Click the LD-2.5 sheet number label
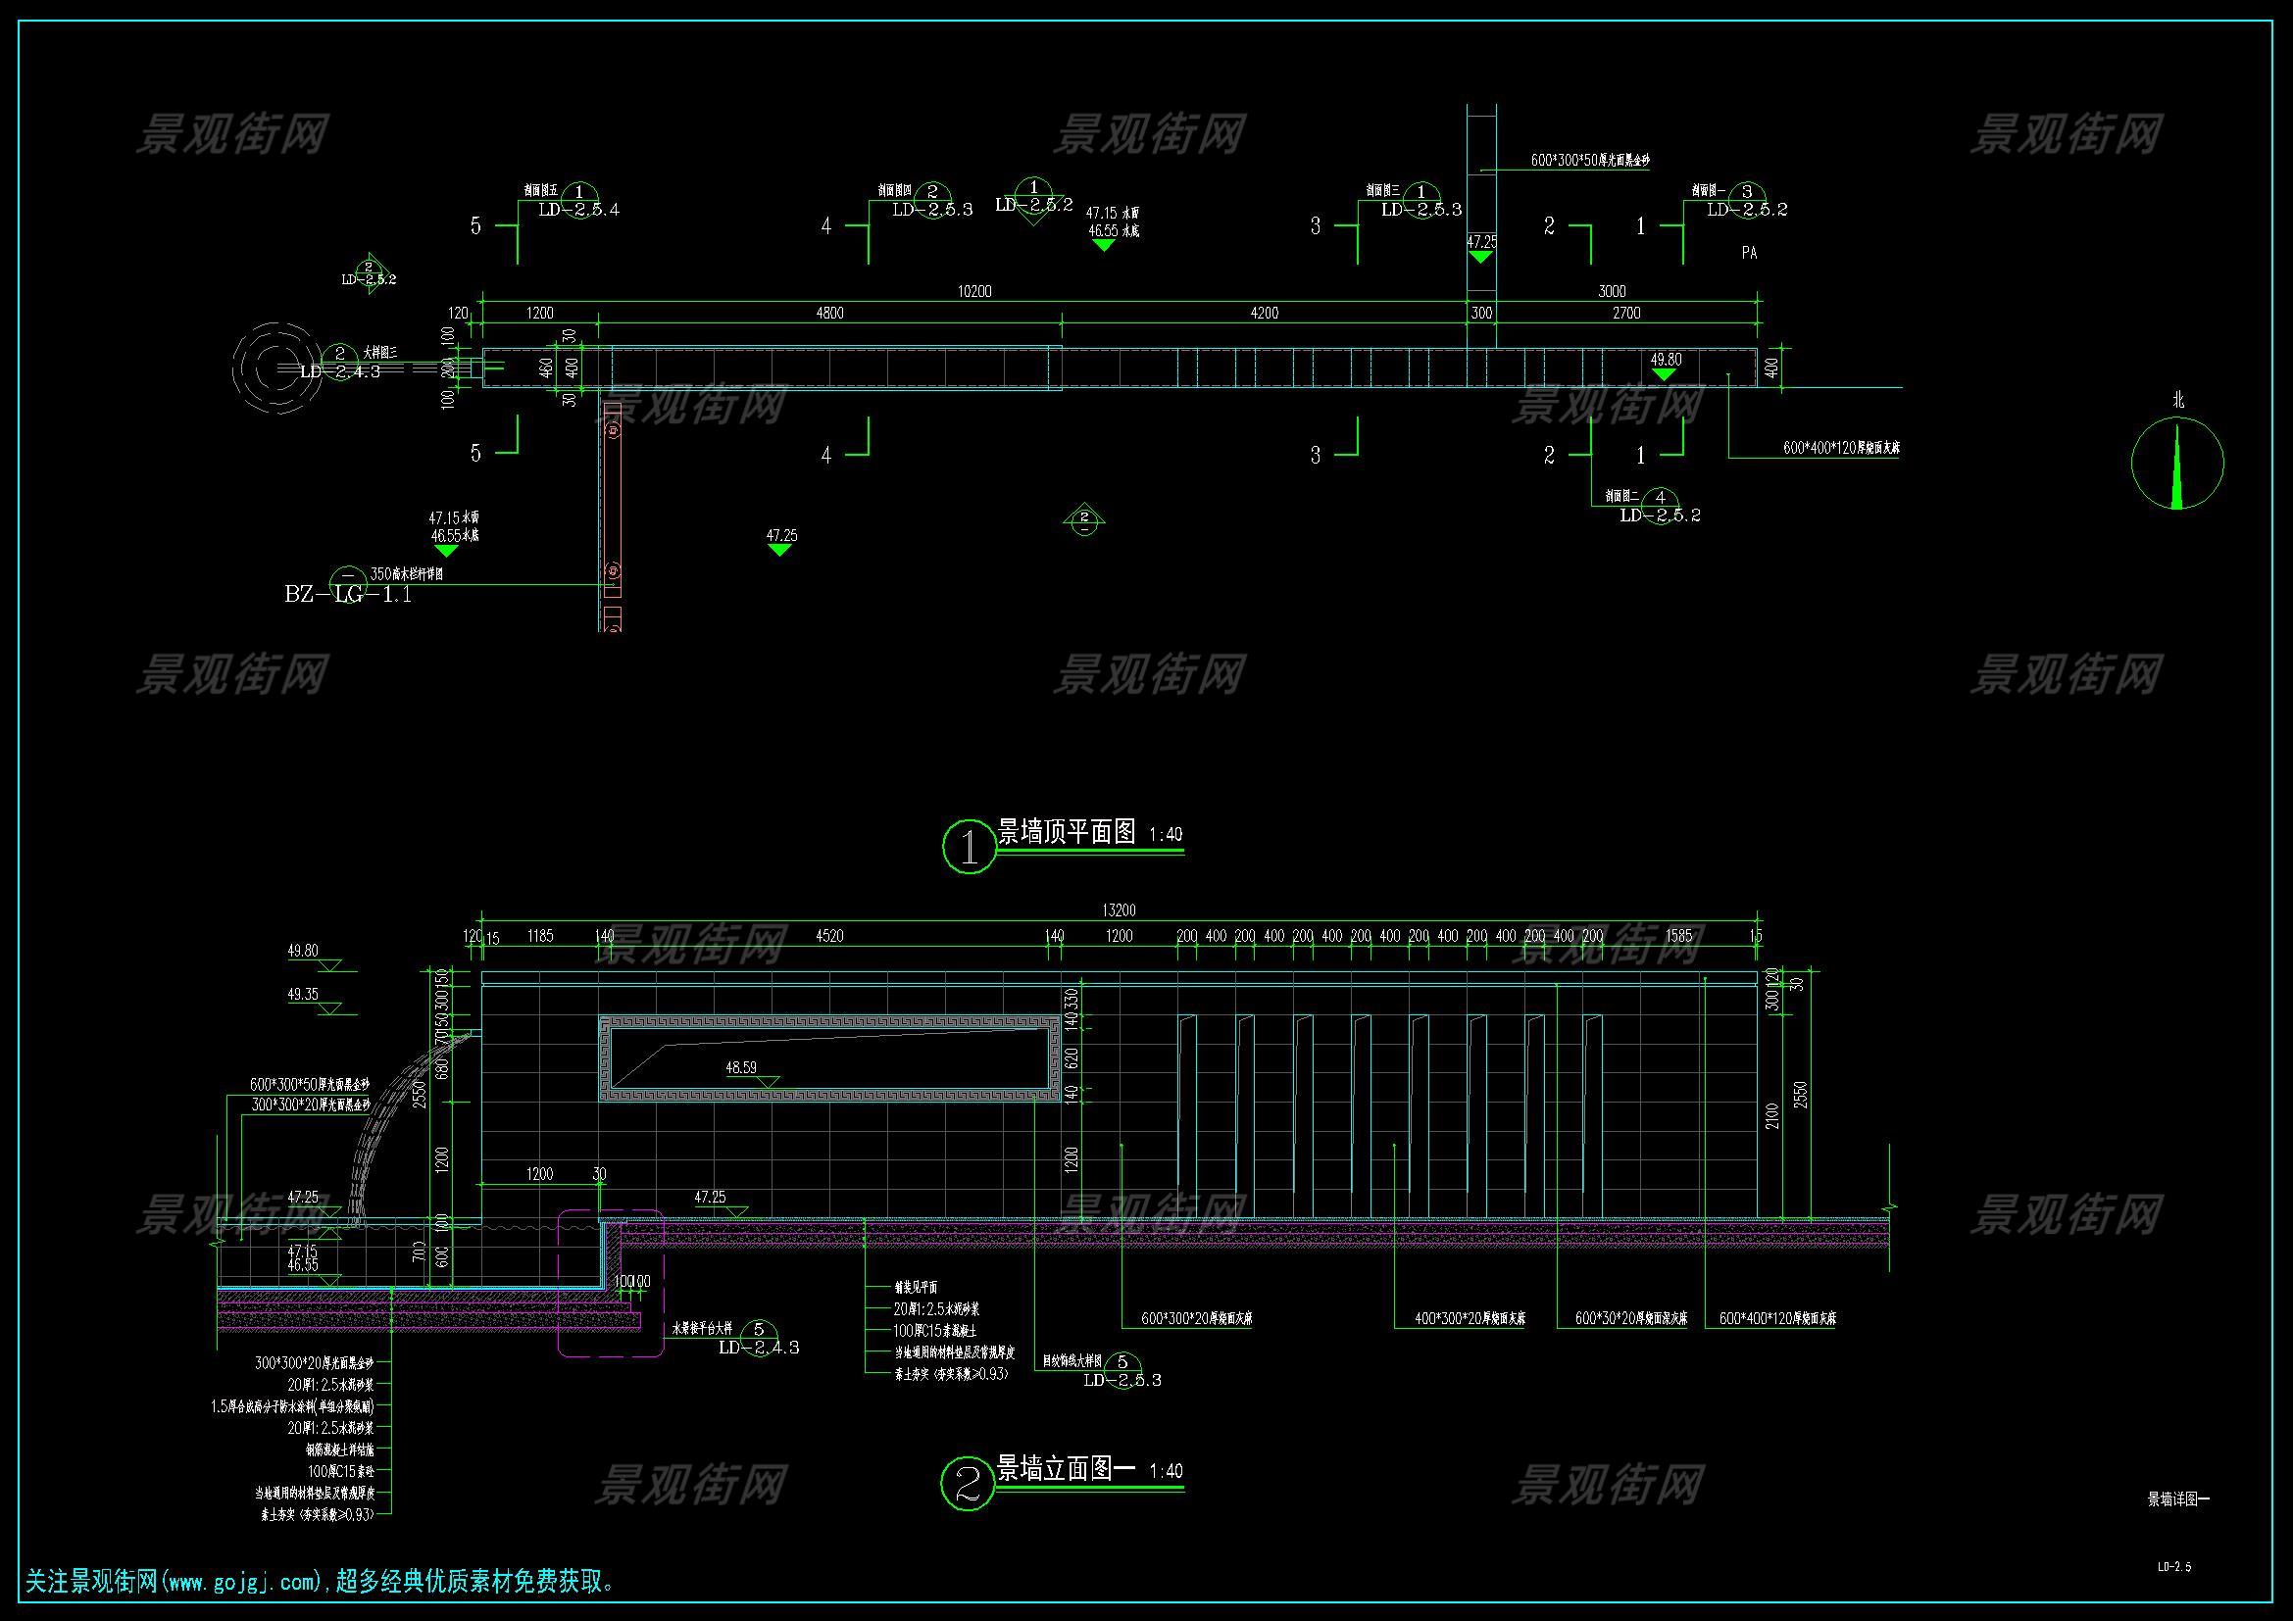The height and width of the screenshot is (1621, 2293). tap(2174, 1567)
